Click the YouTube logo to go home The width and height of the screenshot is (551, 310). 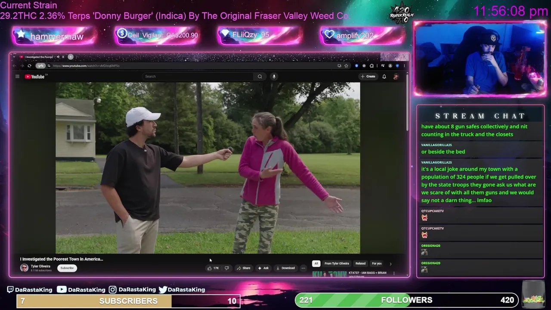tap(35, 77)
